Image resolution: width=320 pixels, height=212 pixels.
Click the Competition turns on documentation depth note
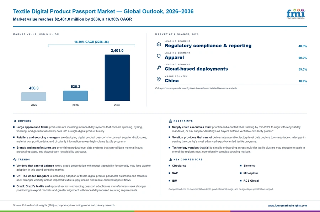point(221,189)
